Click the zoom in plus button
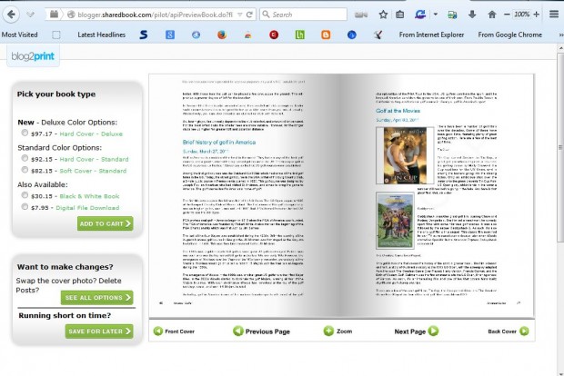 (537, 15)
